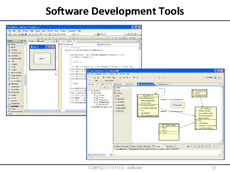
Task: Open the Navigate menu in Eclipse
Action: point(98,74)
